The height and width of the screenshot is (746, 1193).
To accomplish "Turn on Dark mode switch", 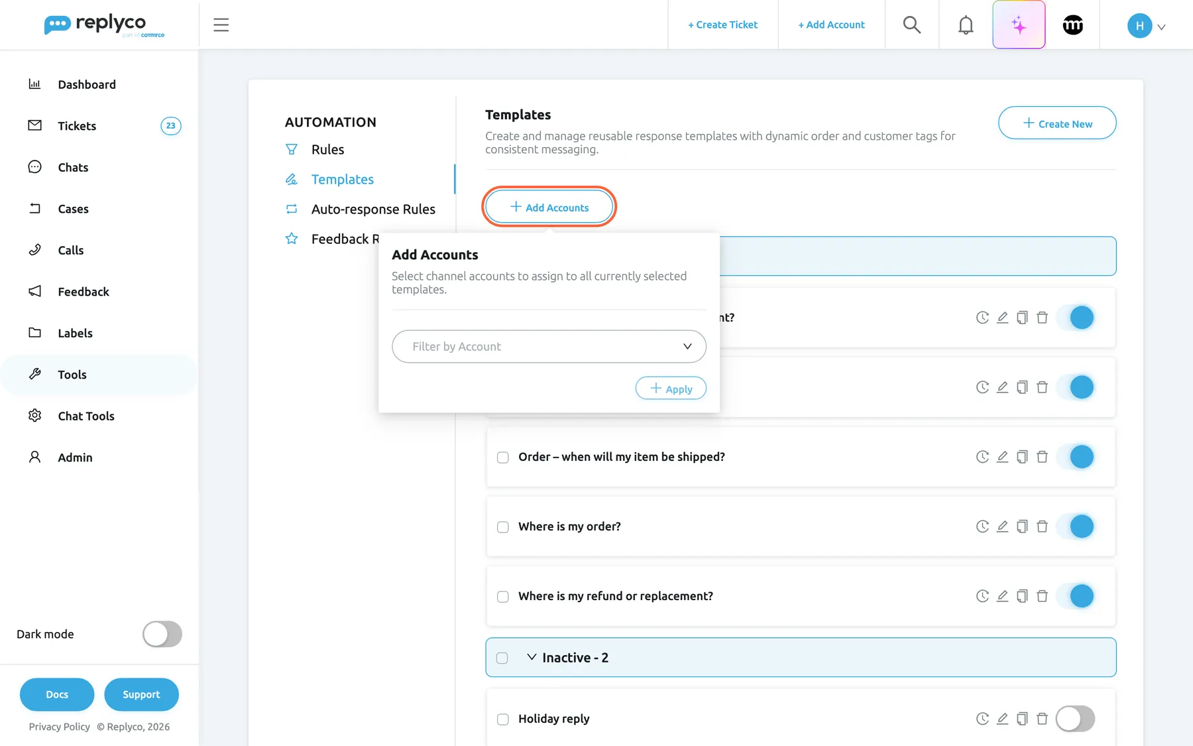I will pos(162,634).
